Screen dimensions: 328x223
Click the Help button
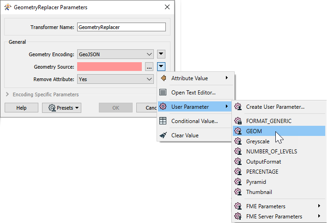[x=22, y=108]
